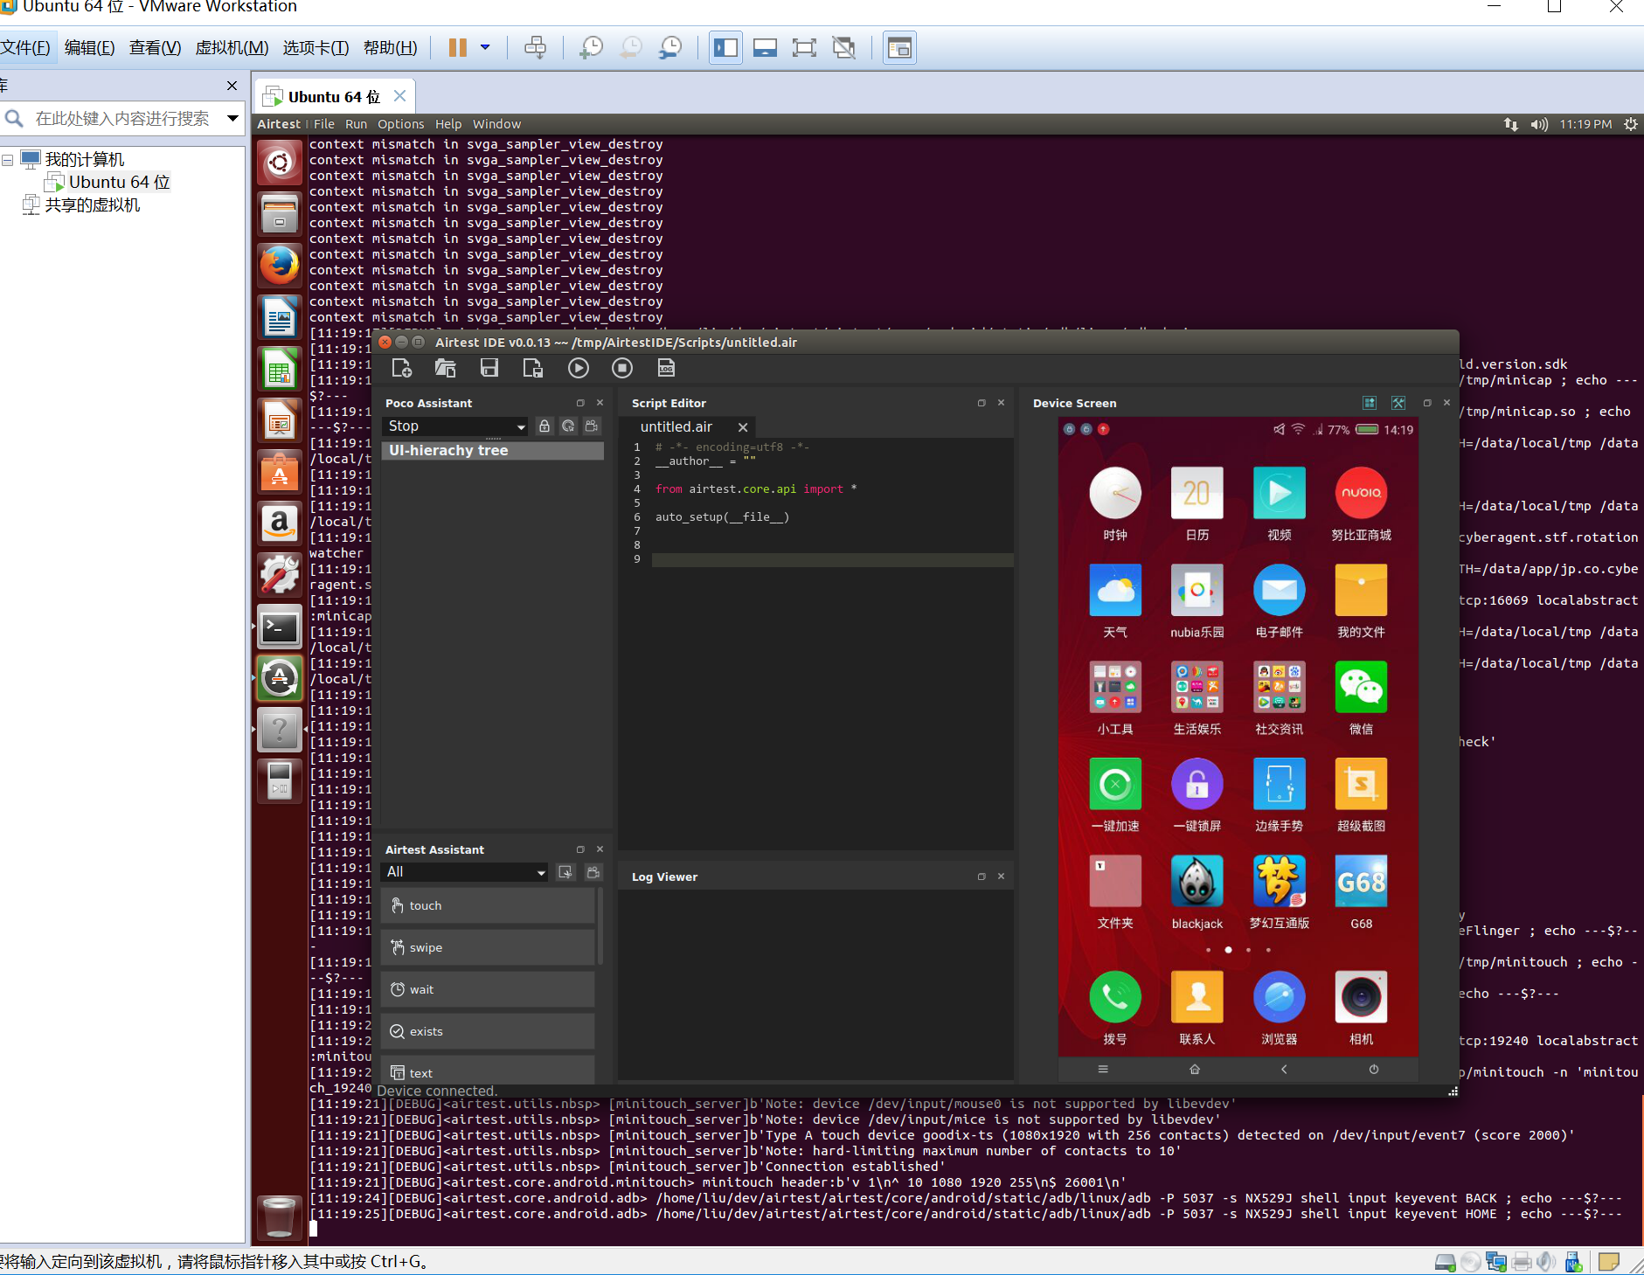Tap the device home button

click(x=1195, y=1069)
